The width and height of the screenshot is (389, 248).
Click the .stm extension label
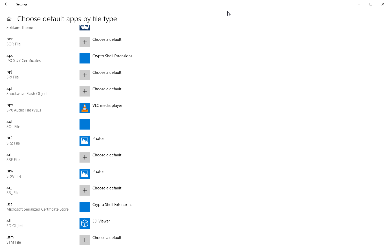coord(10,237)
